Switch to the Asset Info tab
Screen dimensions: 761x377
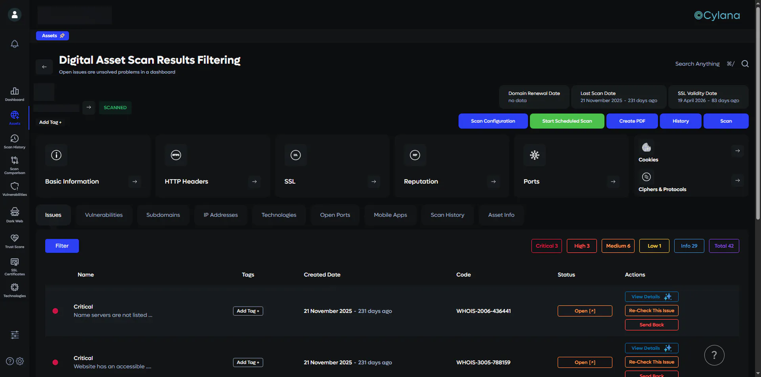click(501, 215)
